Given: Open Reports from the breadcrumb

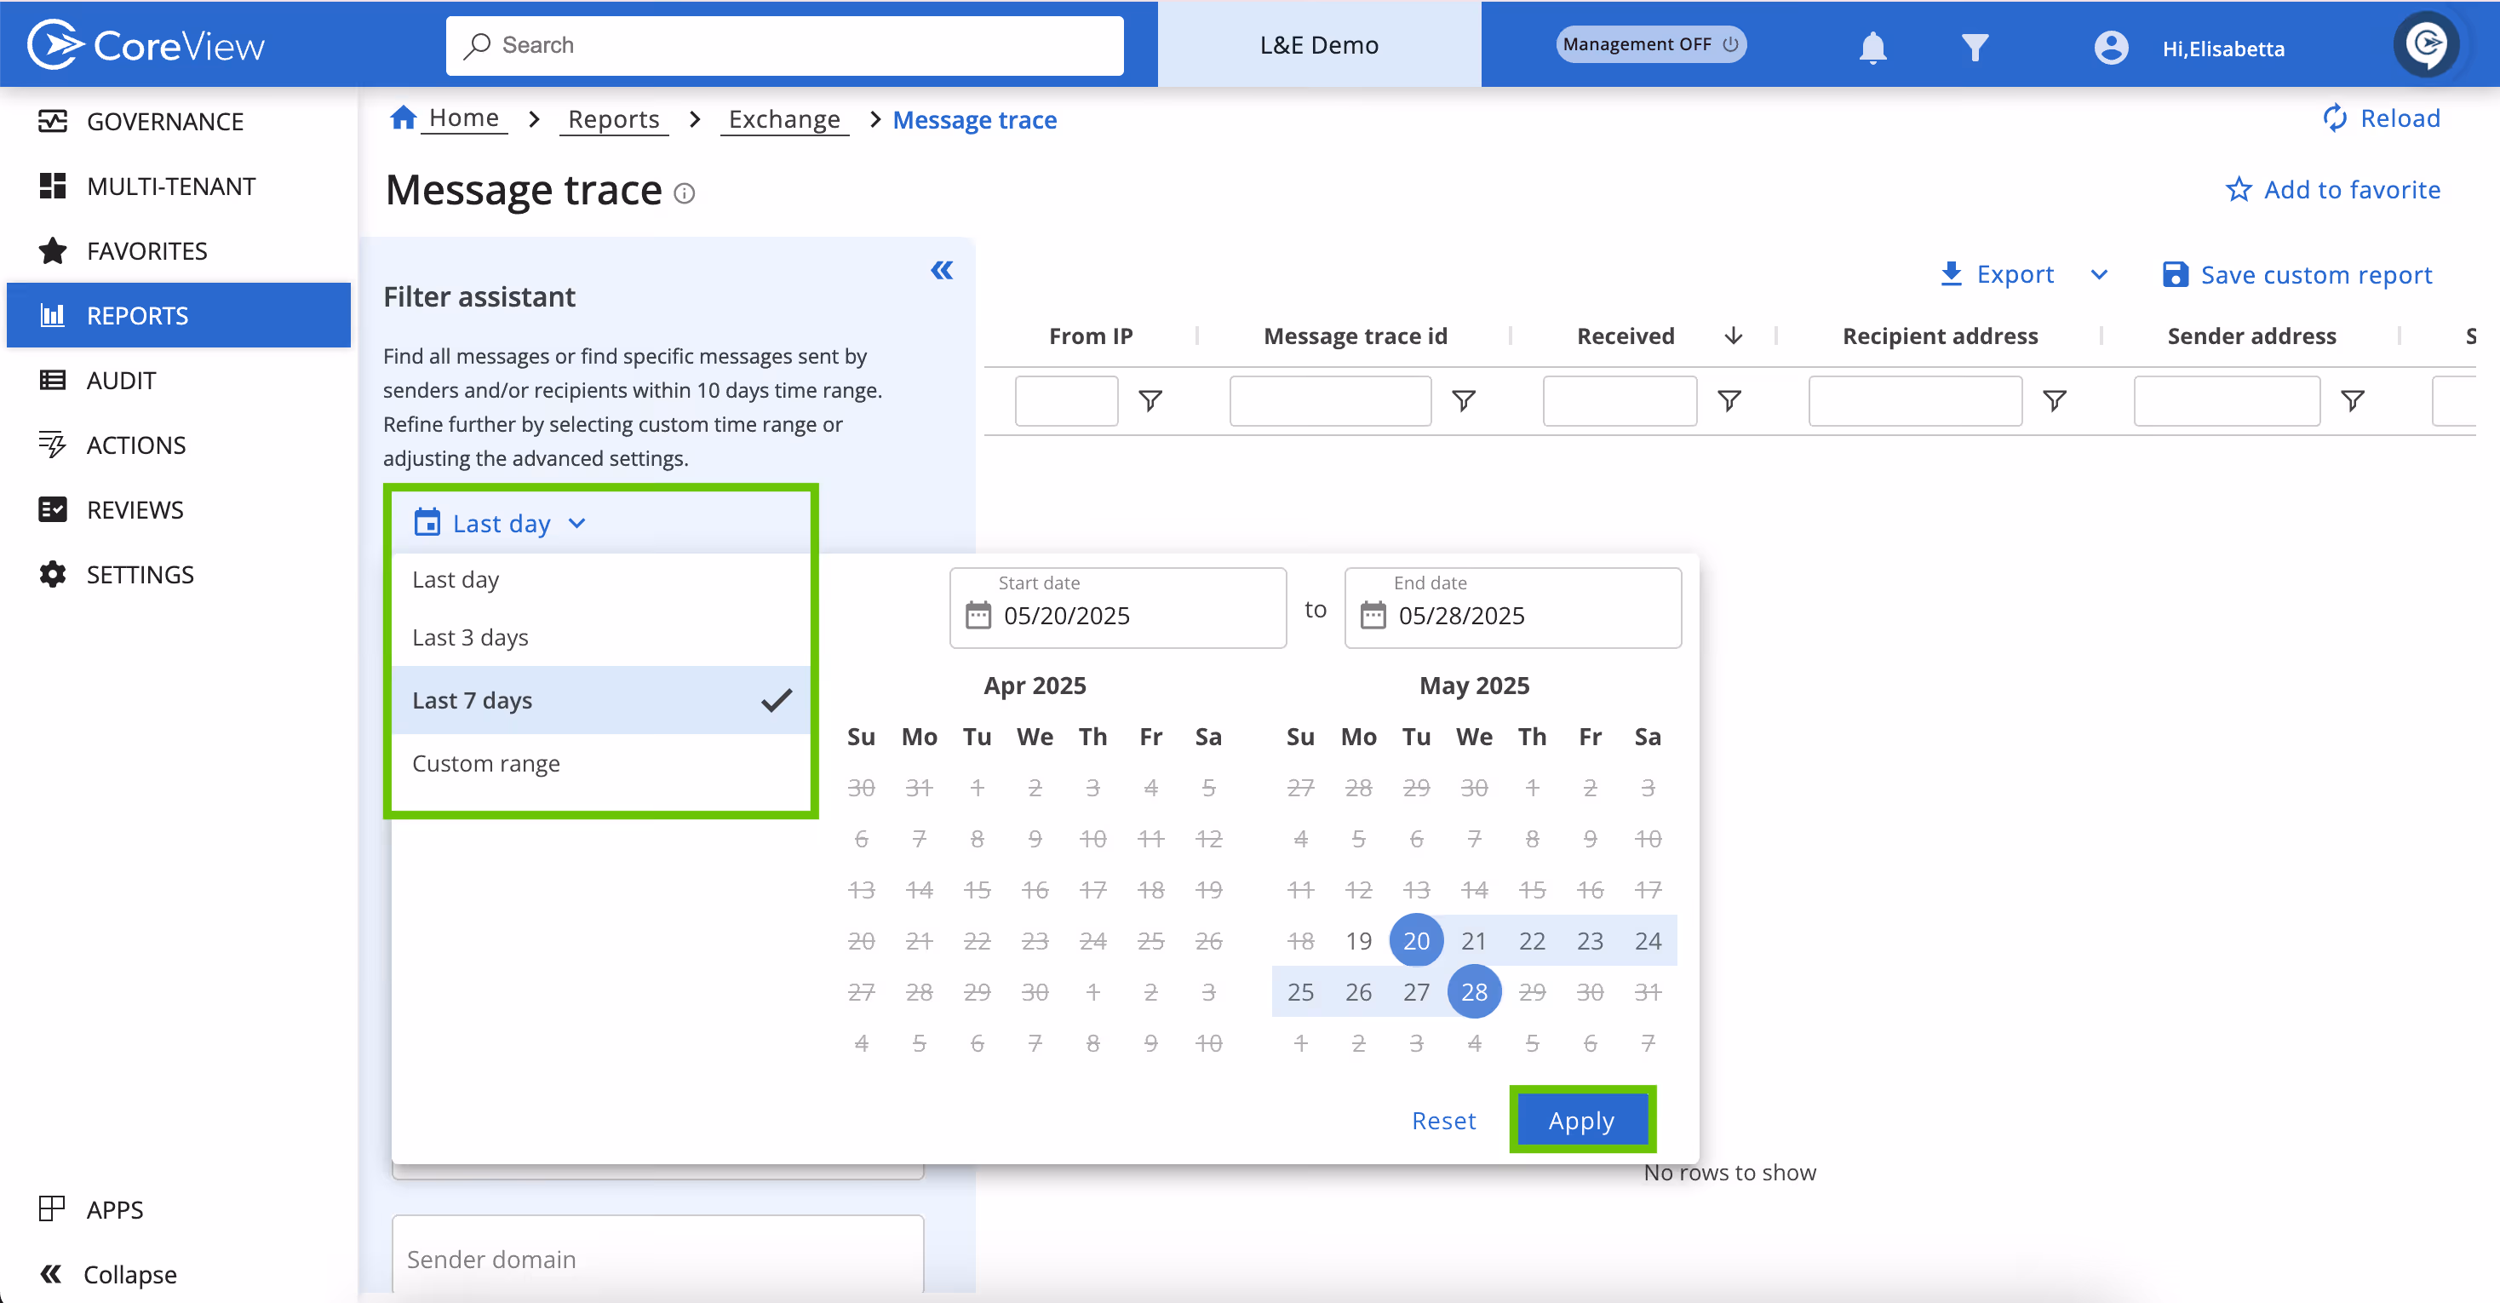Looking at the screenshot, I should click(x=613, y=118).
